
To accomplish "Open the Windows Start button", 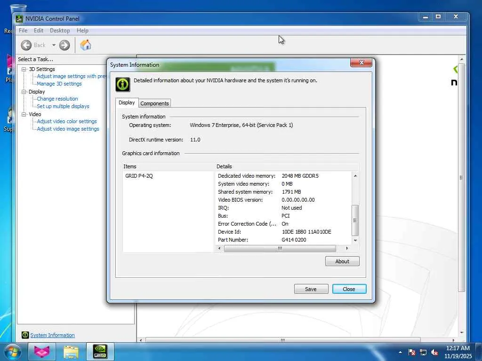I will tap(13, 352).
